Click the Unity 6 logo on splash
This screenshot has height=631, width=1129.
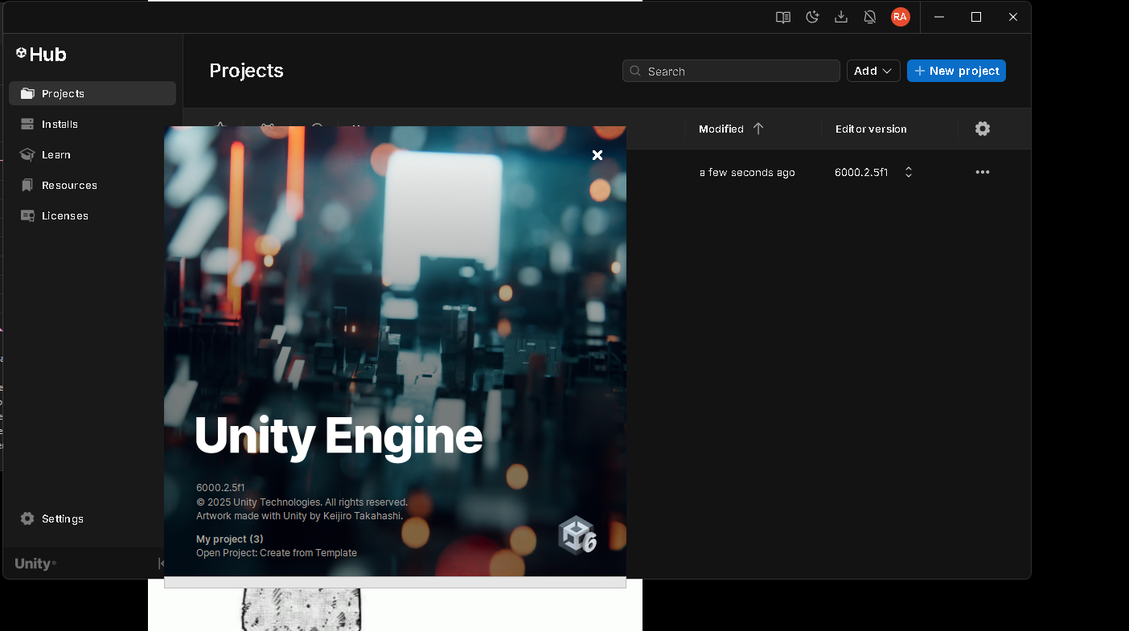[578, 535]
